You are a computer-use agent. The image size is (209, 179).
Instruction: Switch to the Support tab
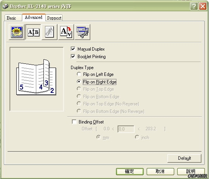tap(54, 18)
